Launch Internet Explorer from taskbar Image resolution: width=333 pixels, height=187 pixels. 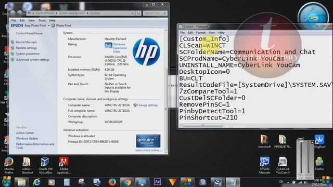37,182
